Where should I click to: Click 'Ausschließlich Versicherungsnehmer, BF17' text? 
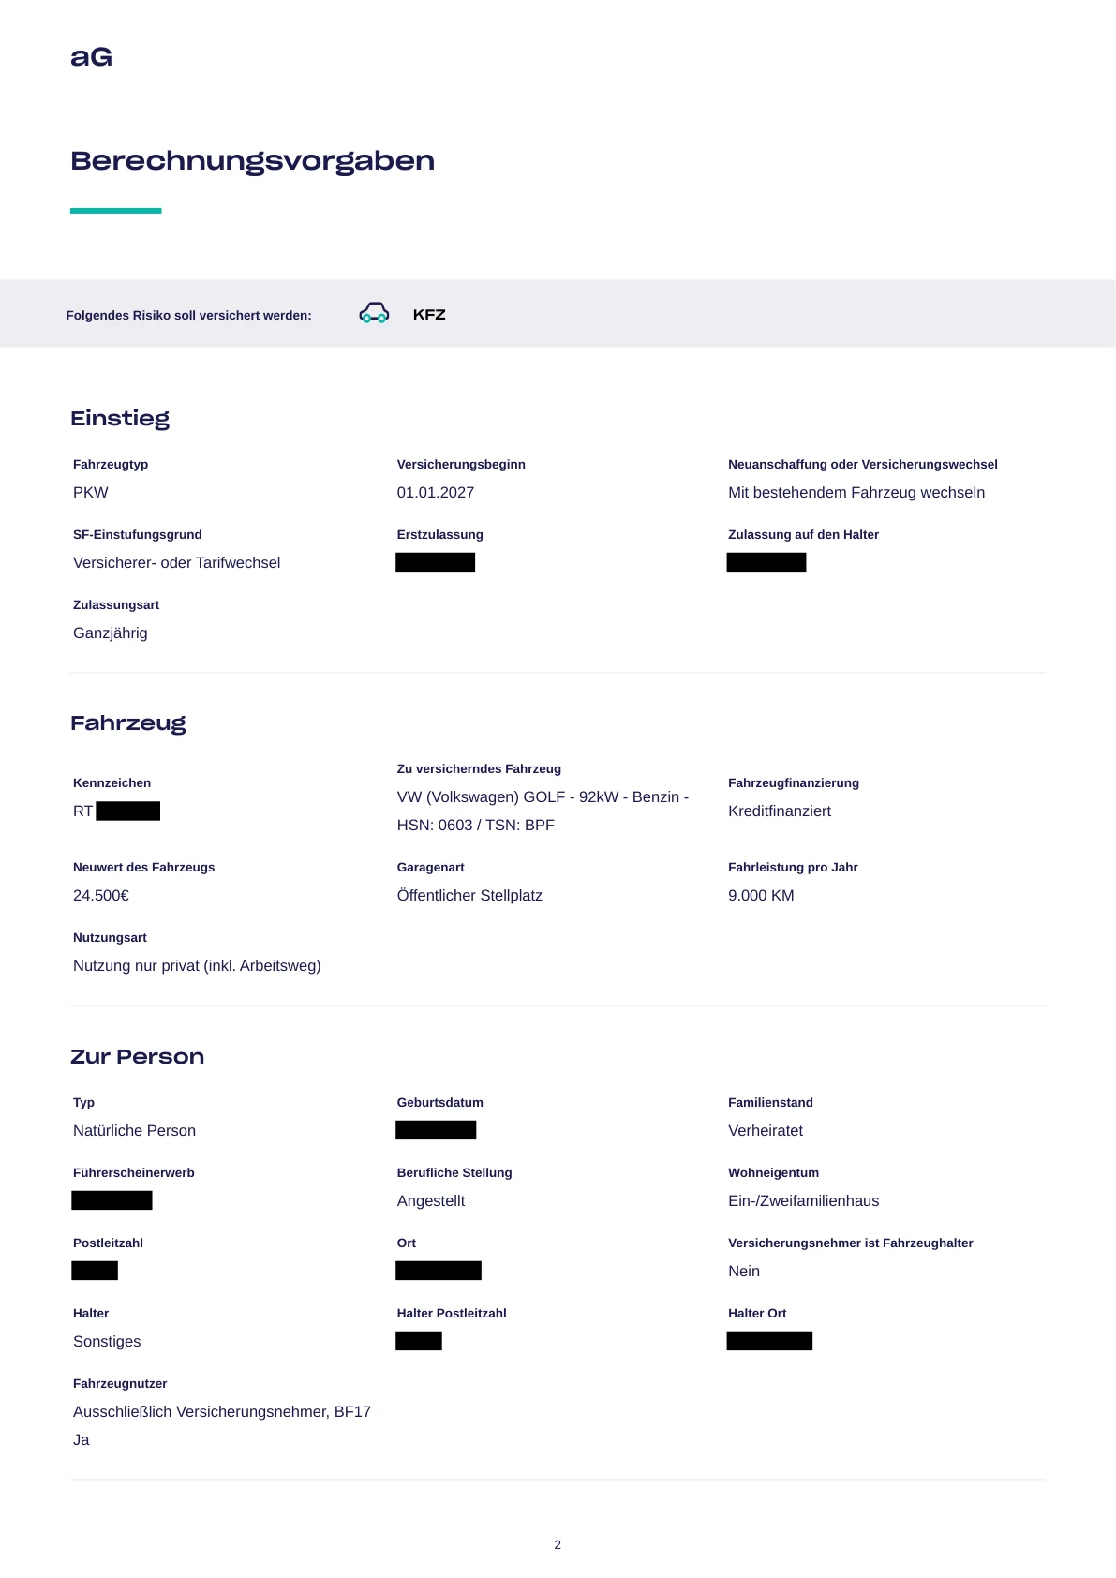point(222,1412)
